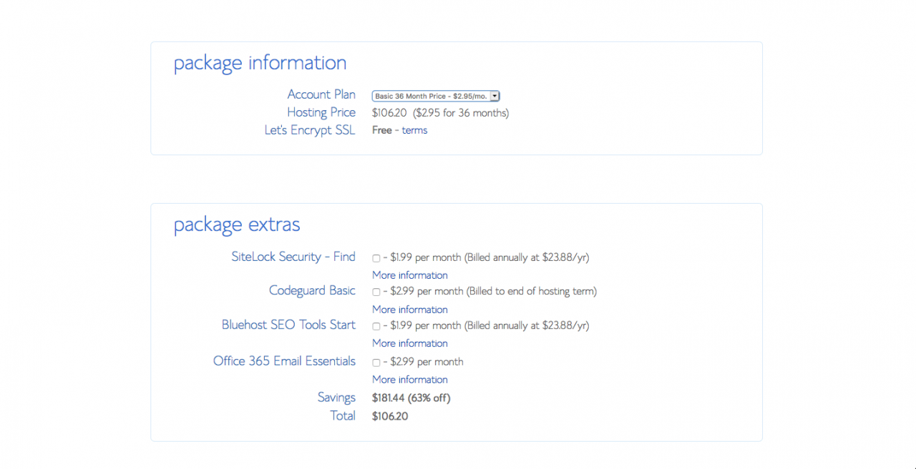
Task: Open the Let's Encrypt SSL terms link
Action: (414, 130)
